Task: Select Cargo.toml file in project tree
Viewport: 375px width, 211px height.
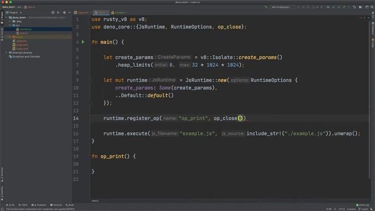Action: click(x=21, y=49)
